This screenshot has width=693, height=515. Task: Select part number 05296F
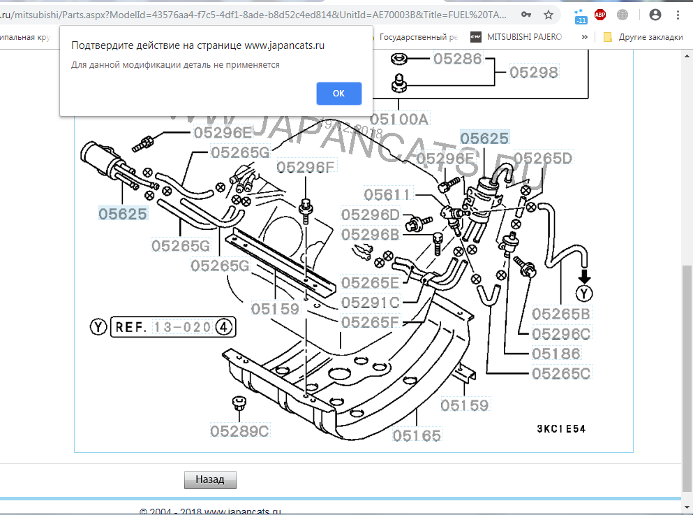pos(306,167)
